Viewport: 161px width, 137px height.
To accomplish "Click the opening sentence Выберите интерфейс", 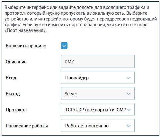I will (76, 10).
